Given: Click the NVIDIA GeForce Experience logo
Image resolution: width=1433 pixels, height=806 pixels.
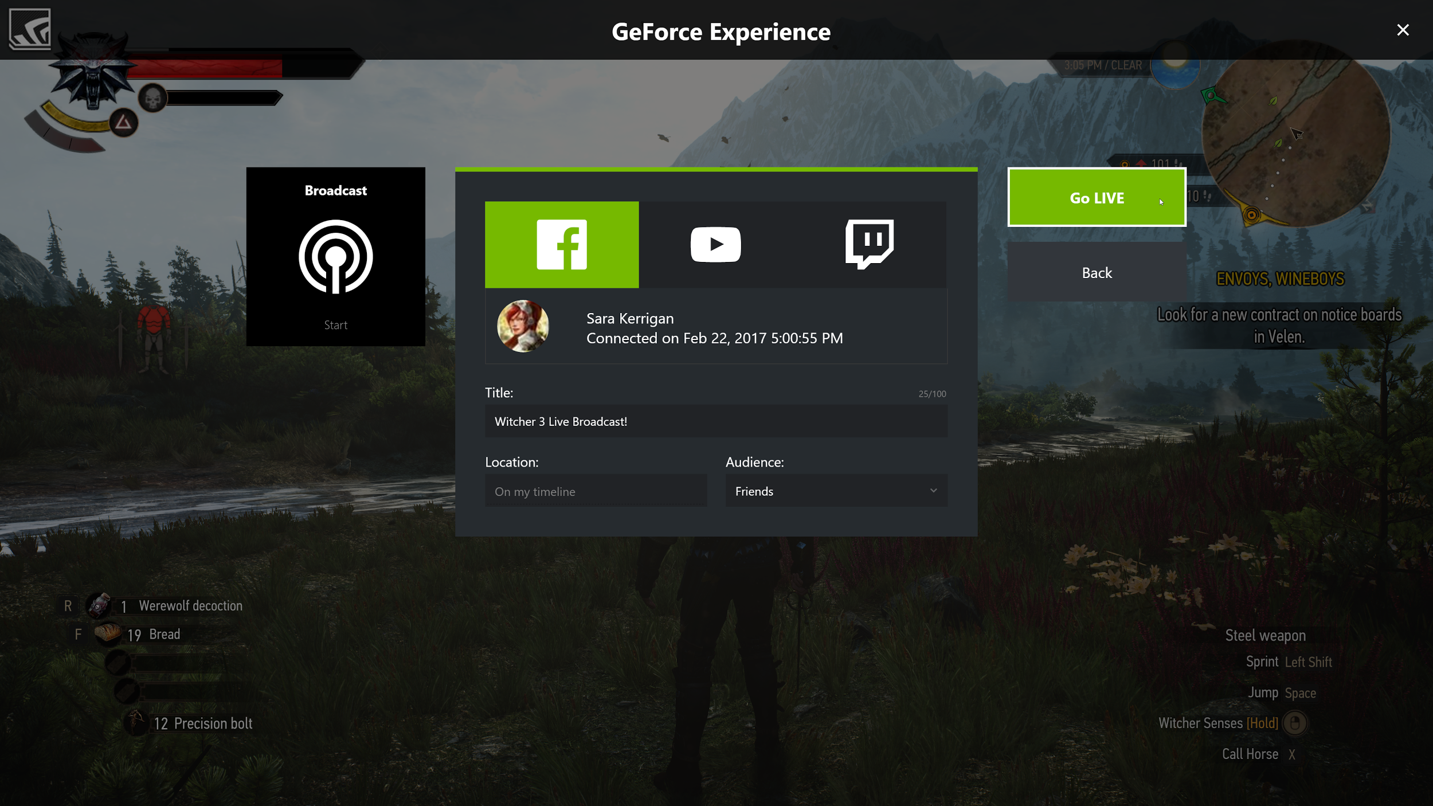Looking at the screenshot, I should [29, 29].
